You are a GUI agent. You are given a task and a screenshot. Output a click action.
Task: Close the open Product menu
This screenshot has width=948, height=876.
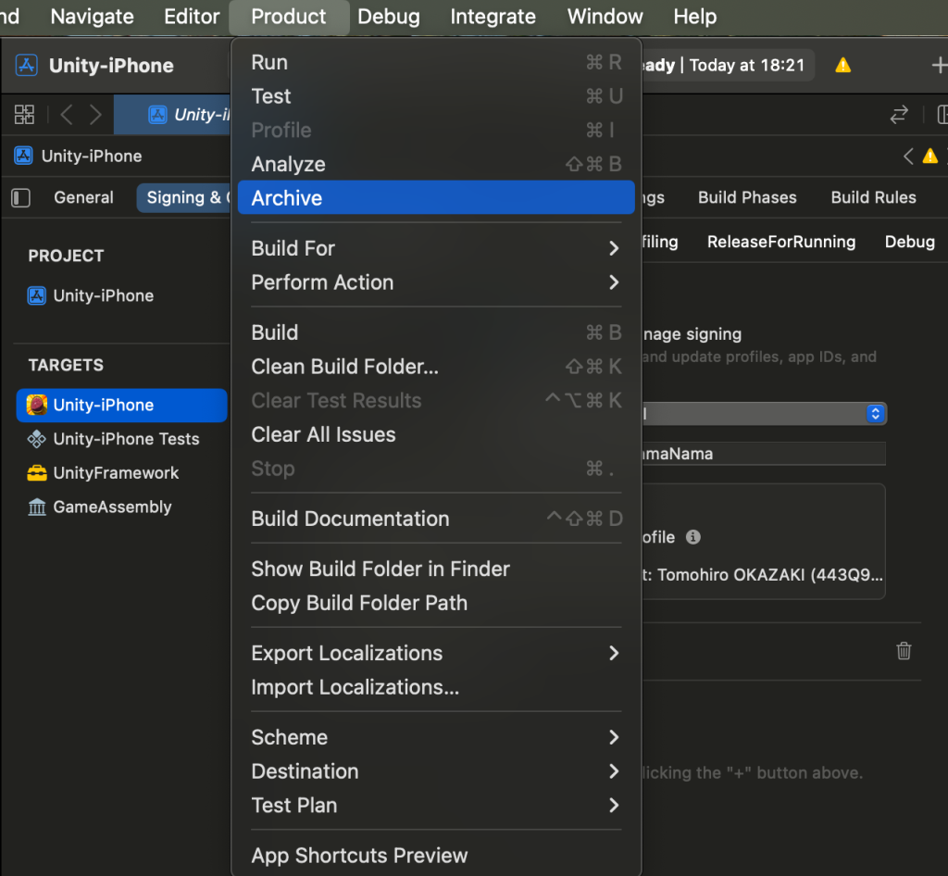coord(289,17)
